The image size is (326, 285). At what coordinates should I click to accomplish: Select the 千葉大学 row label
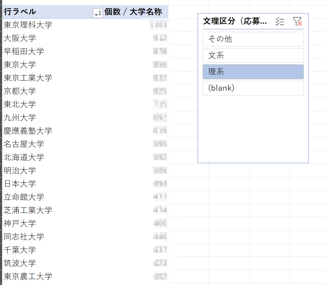(20, 250)
